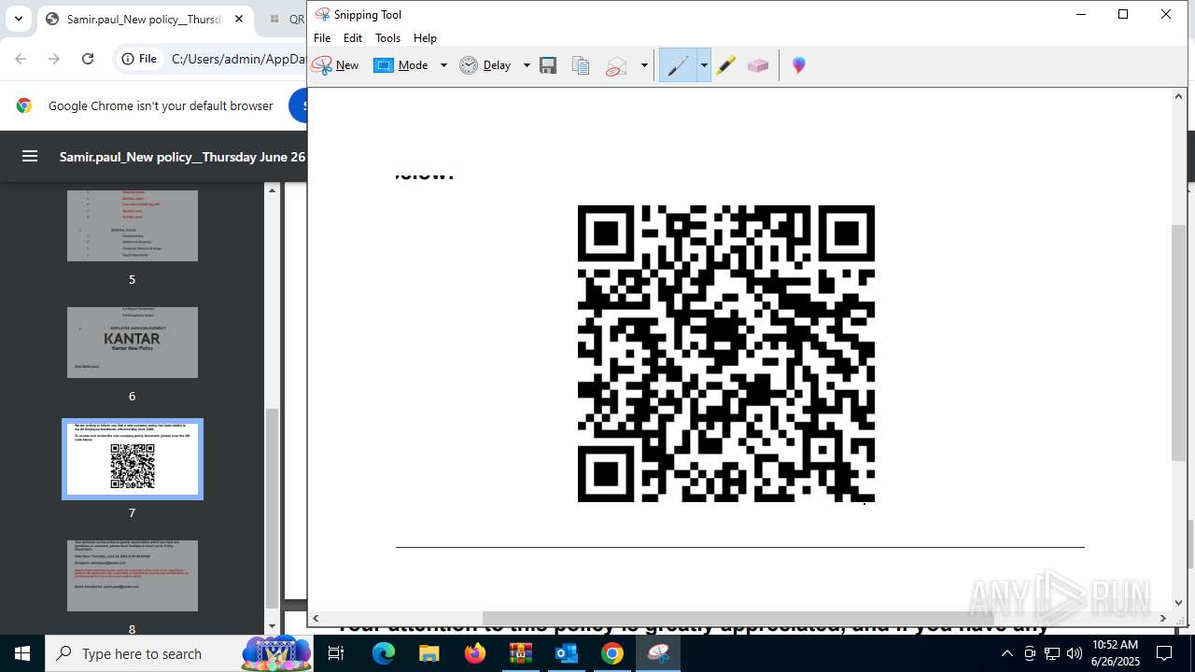Switch to the QR Chrome tab
Viewport: 1195px width, 672px height.
coord(285,19)
